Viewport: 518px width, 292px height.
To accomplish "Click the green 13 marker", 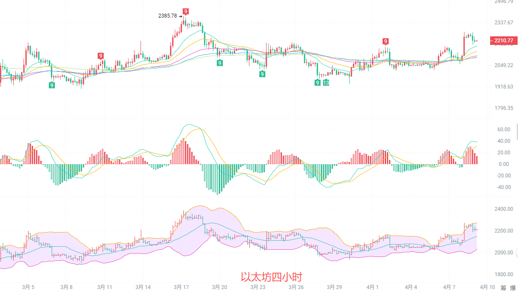I will pos(326,83).
